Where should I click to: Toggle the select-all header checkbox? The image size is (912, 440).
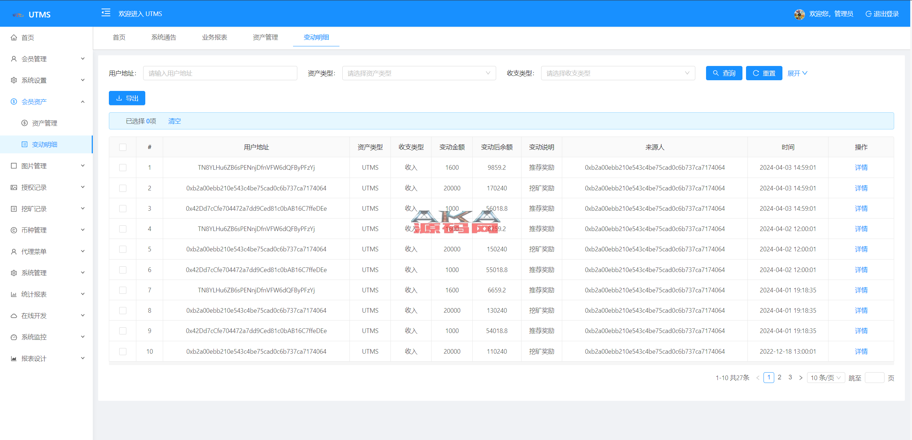(123, 147)
